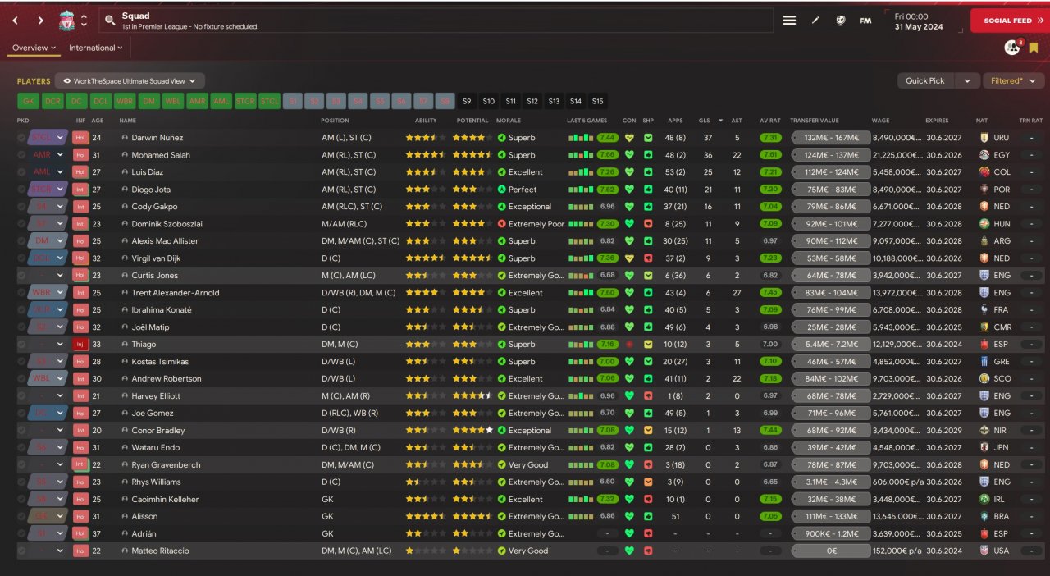This screenshot has height=576, width=1050.
Task: Open the Quick Pick dropdown arrow
Action: 968,80
